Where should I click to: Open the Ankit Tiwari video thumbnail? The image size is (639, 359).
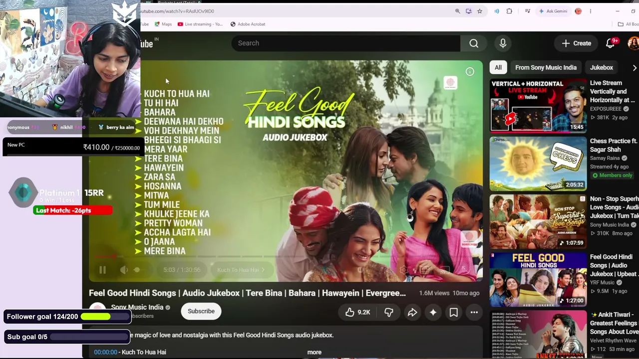(x=538, y=334)
